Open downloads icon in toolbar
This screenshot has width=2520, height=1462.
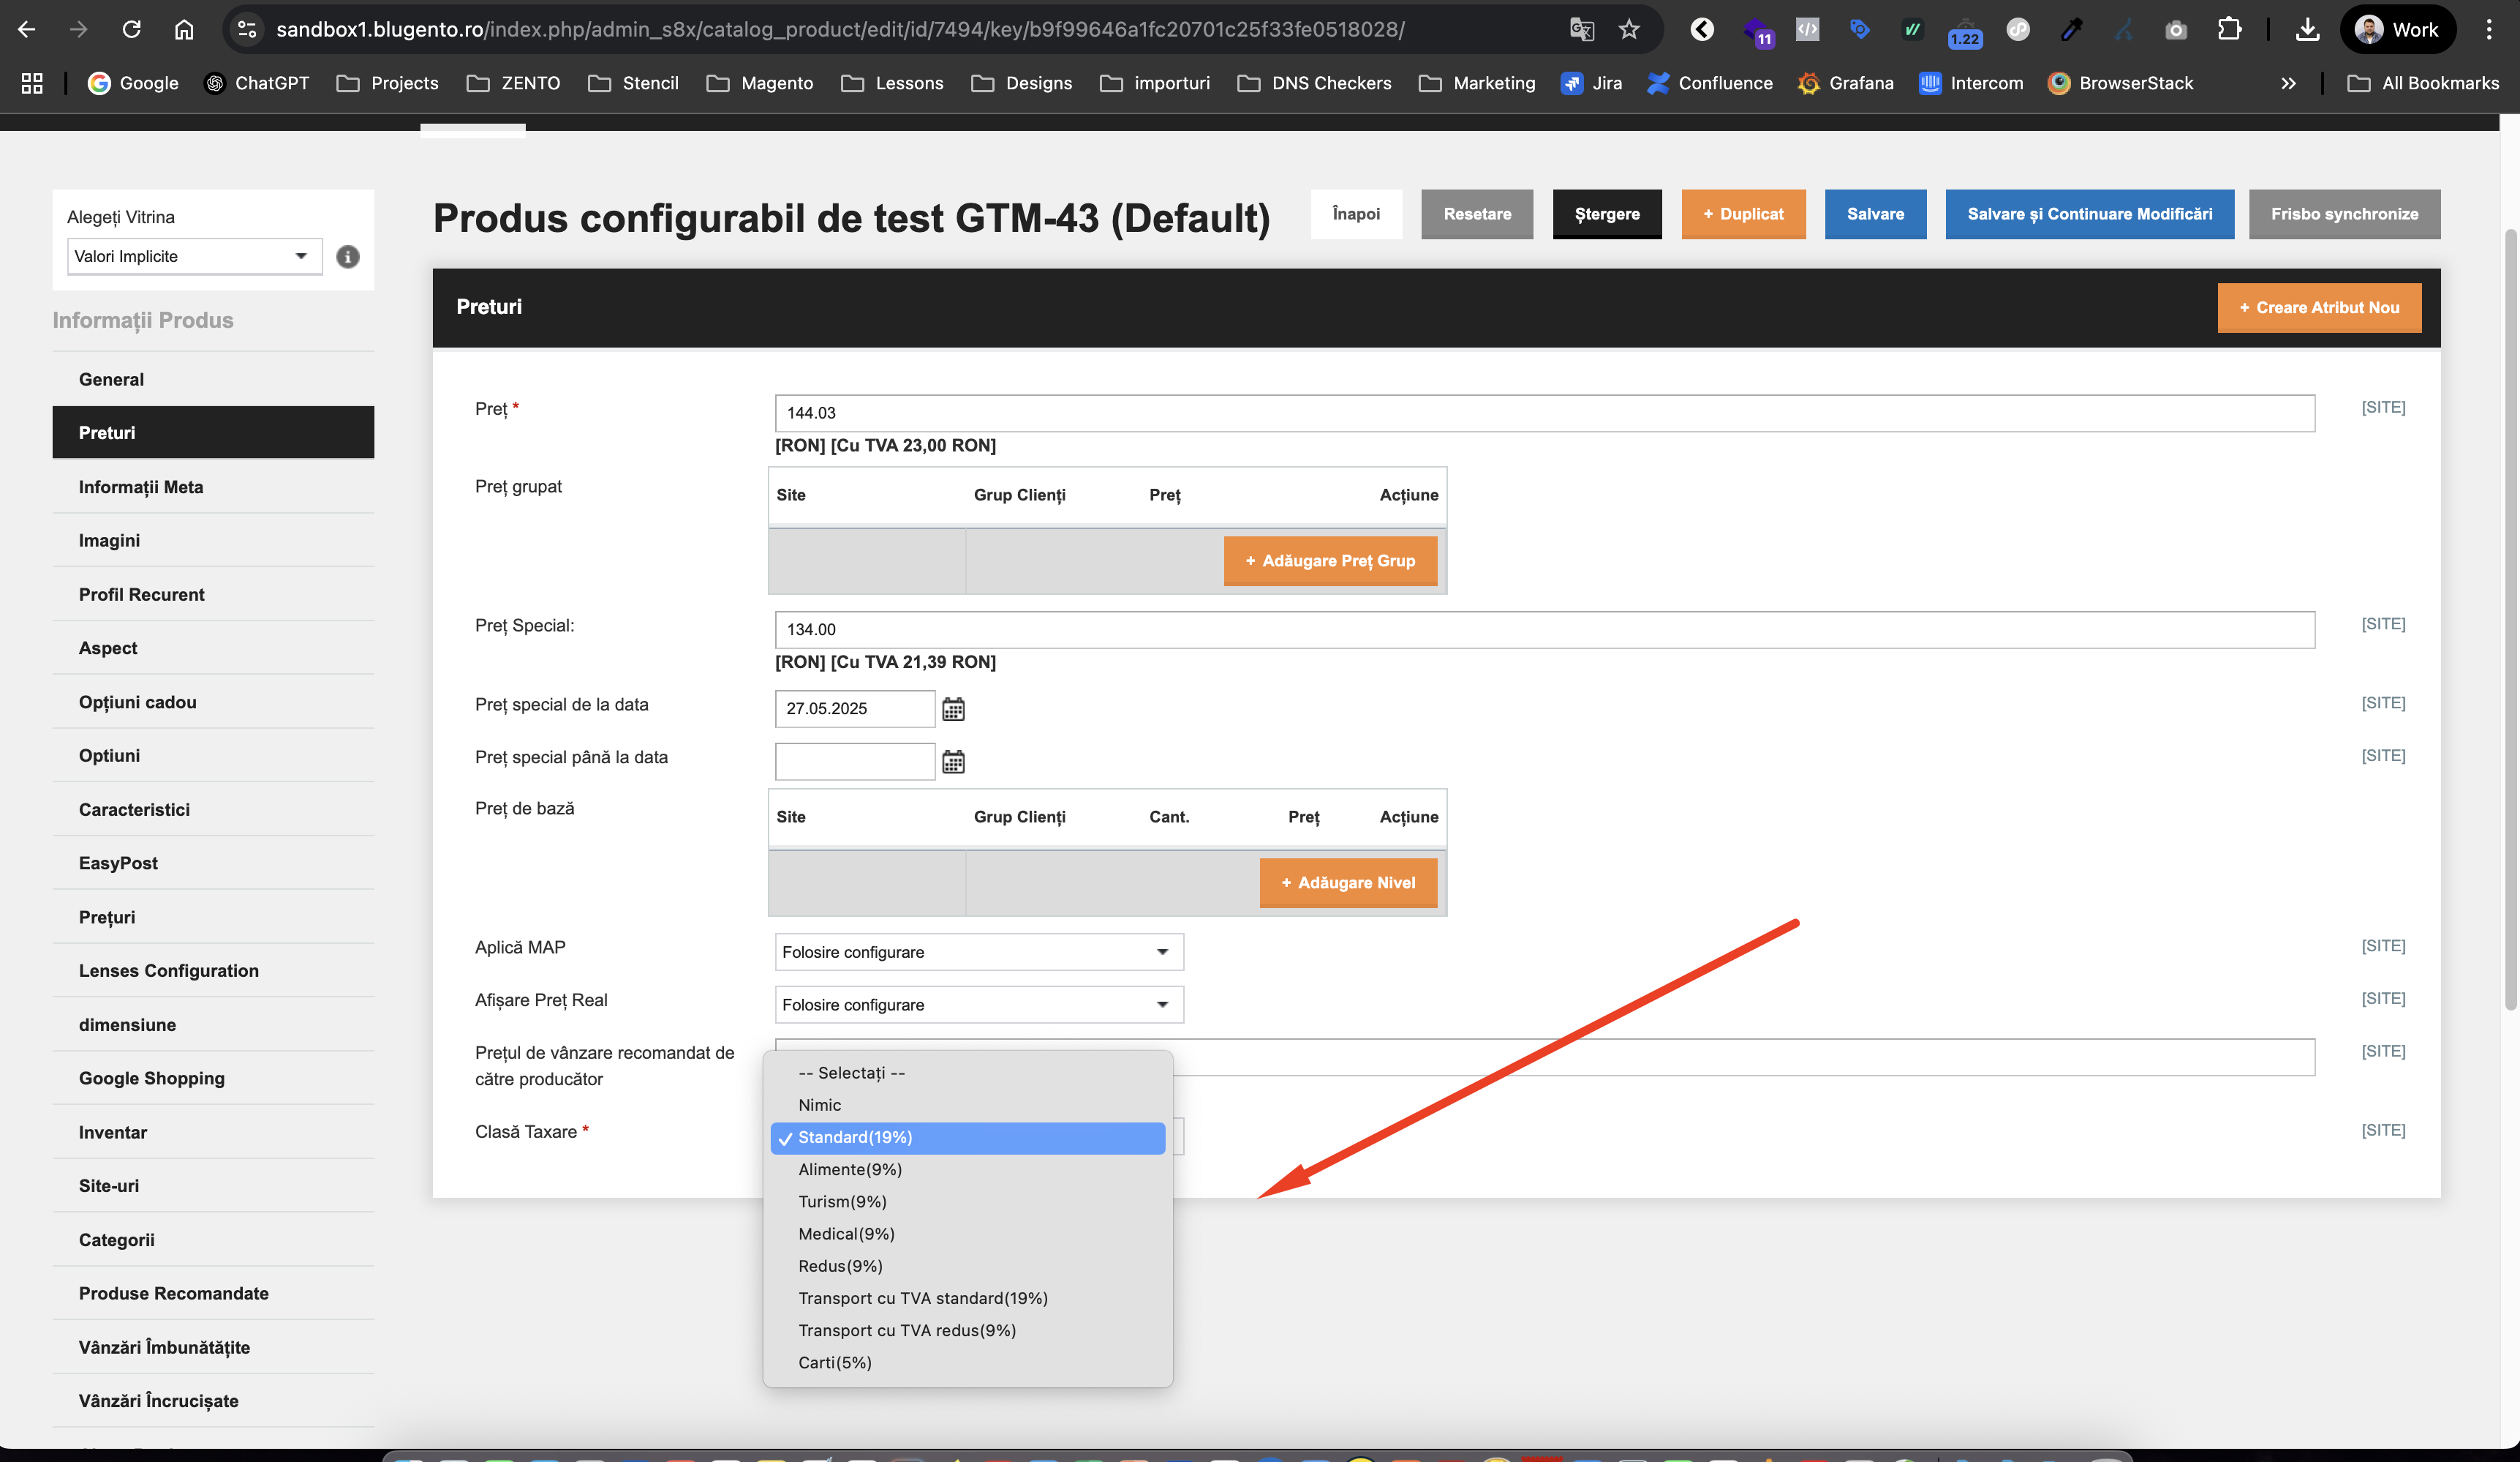coord(2307,29)
